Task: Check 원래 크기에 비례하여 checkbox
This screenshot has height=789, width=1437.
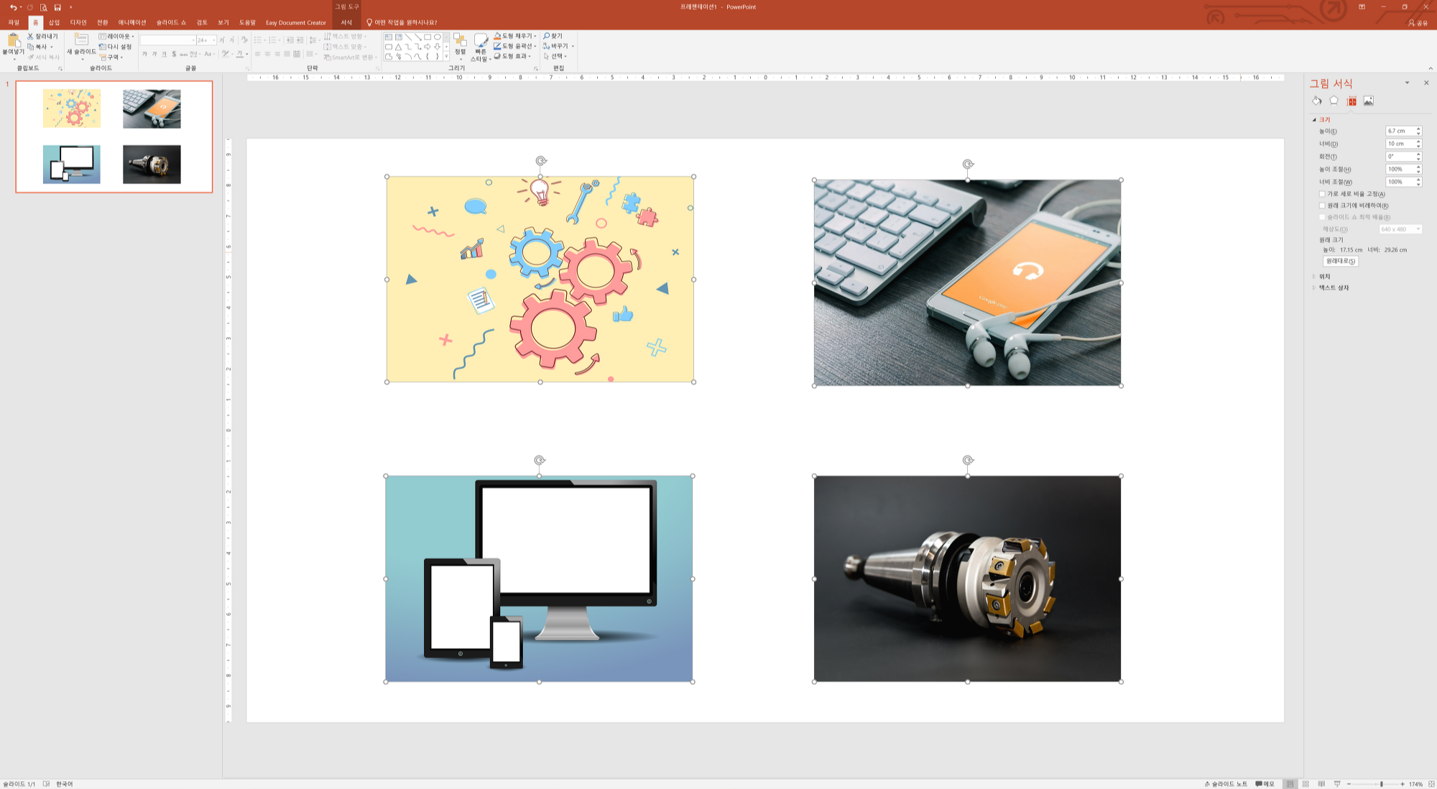Action: click(x=1322, y=206)
